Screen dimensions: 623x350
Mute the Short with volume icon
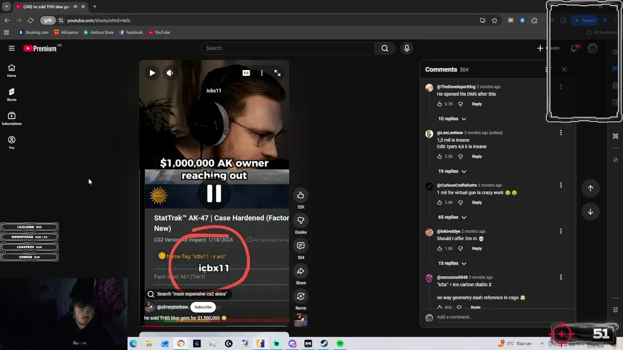169,73
